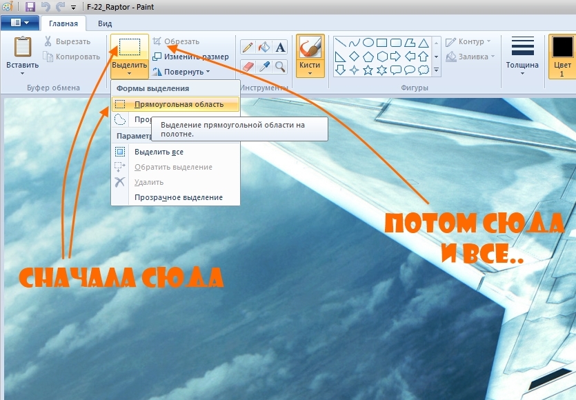The height and width of the screenshot is (400, 576).
Task: Open the Контур outline dropdown
Action: [489, 41]
